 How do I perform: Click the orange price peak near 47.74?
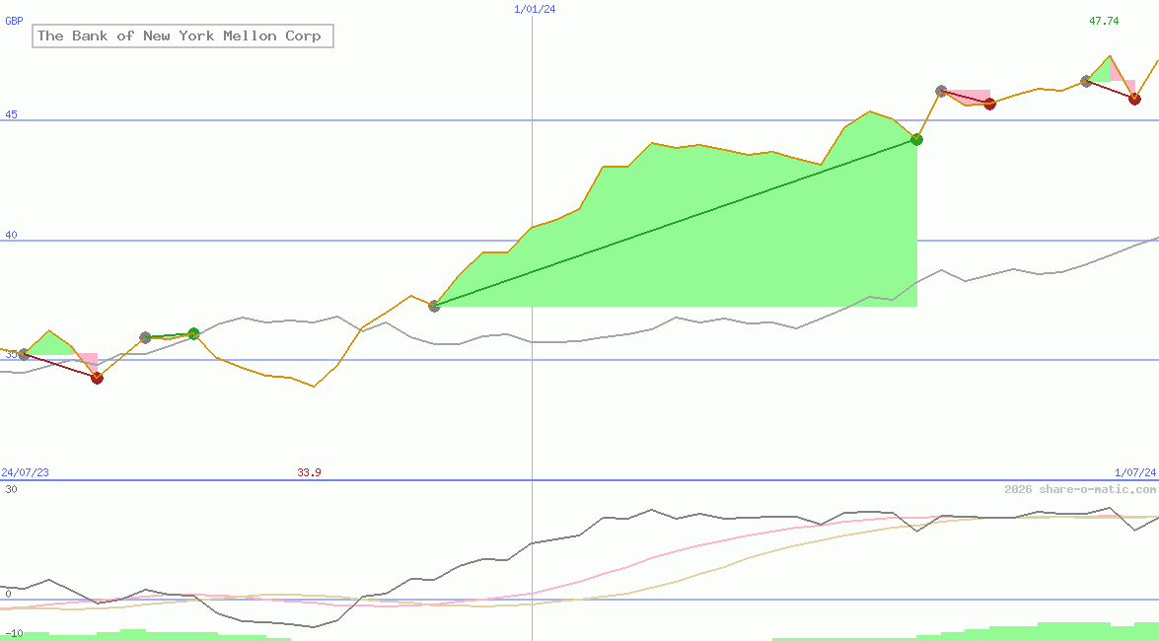click(1110, 56)
